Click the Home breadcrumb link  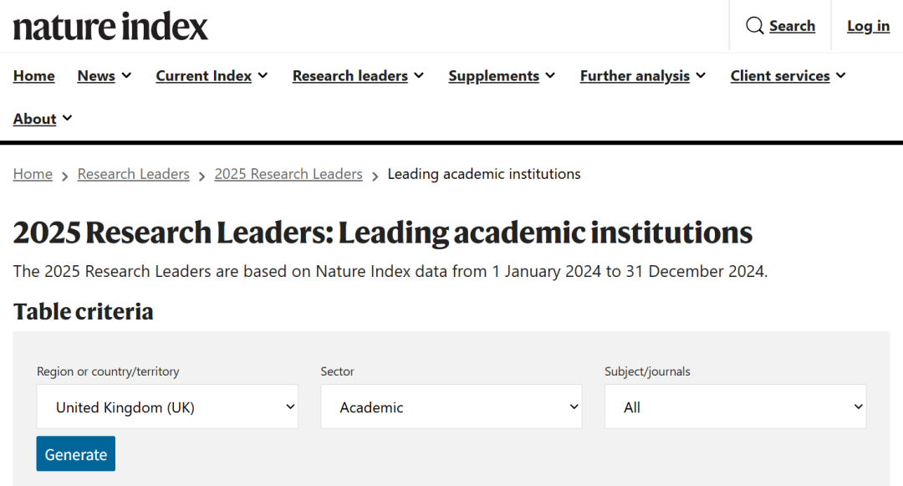[33, 174]
